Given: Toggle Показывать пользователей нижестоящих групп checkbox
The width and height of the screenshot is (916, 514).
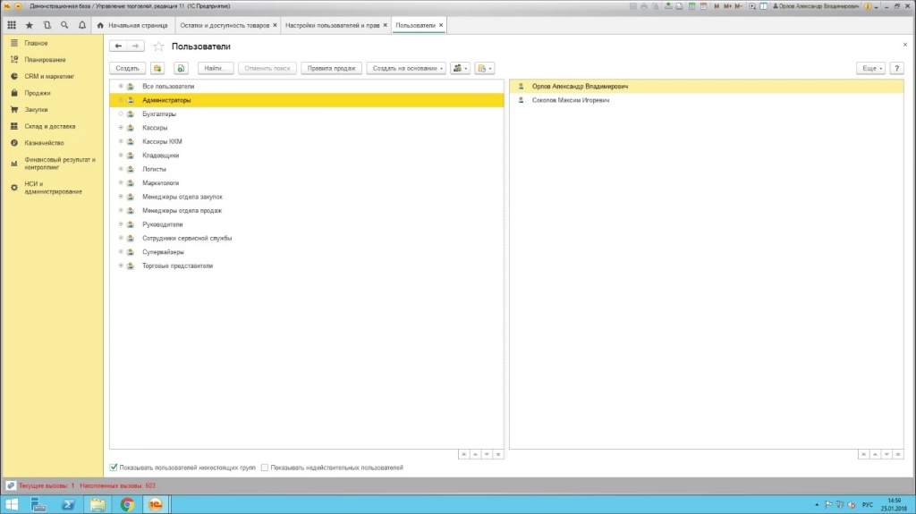Looking at the screenshot, I should point(114,468).
